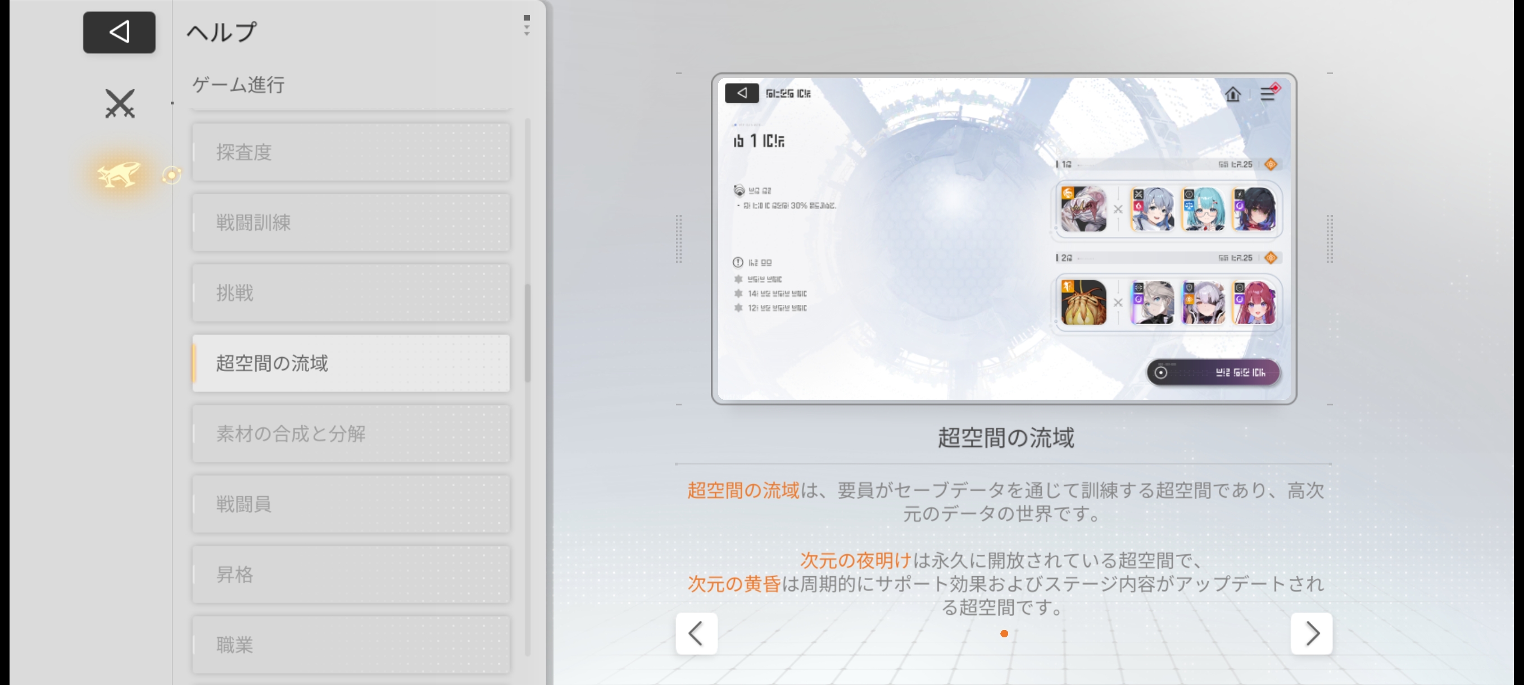
Task: Click the back arrow button
Action: [x=119, y=33]
